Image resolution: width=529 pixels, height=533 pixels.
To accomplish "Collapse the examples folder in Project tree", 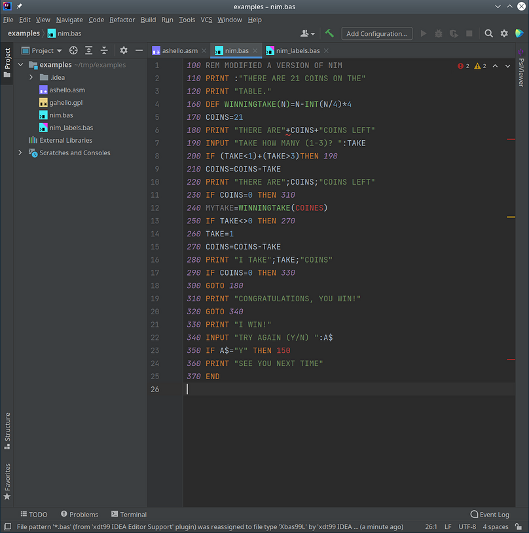I will [x=20, y=65].
